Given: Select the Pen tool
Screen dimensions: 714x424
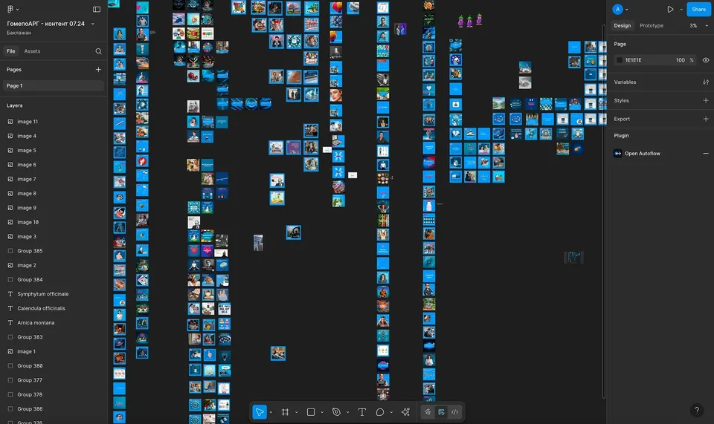Looking at the screenshot, I should 336,412.
